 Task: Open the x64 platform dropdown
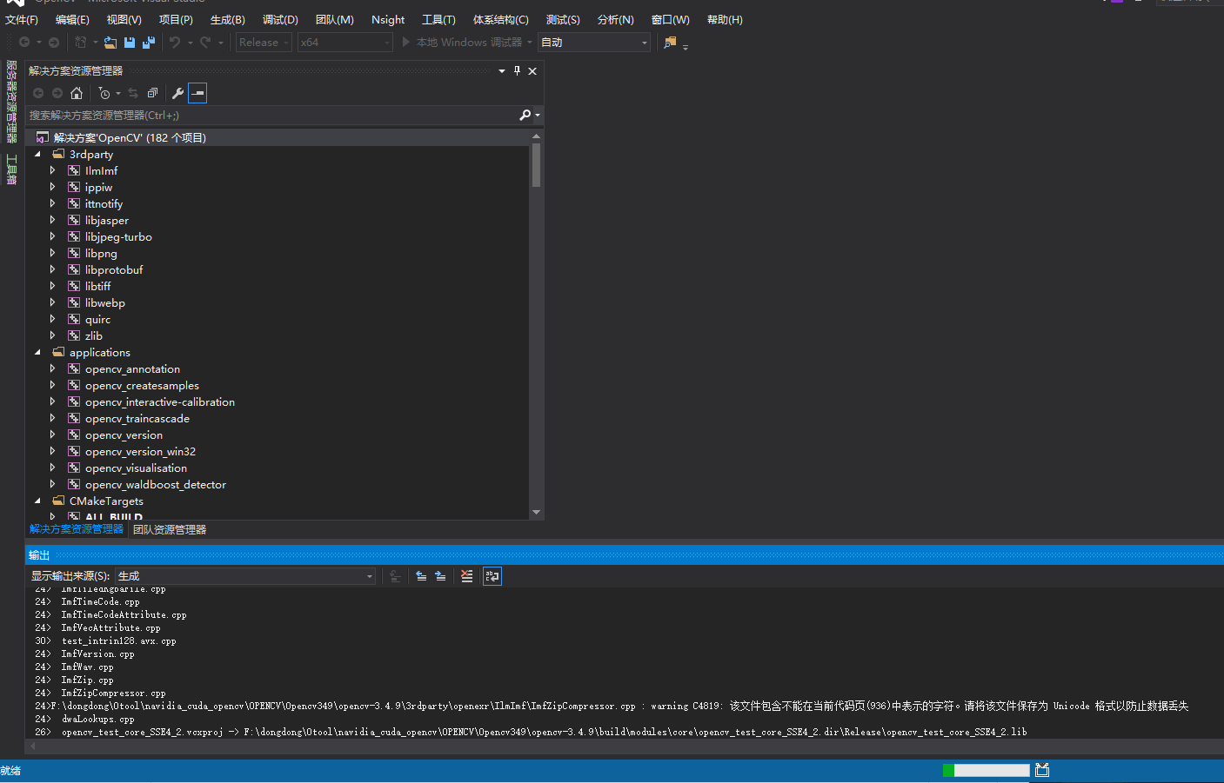(x=345, y=42)
